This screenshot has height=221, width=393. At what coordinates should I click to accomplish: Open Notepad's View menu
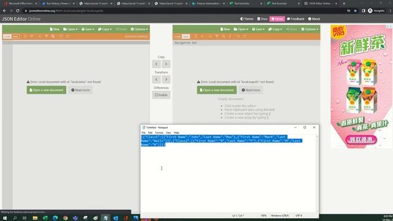(x=168, y=133)
